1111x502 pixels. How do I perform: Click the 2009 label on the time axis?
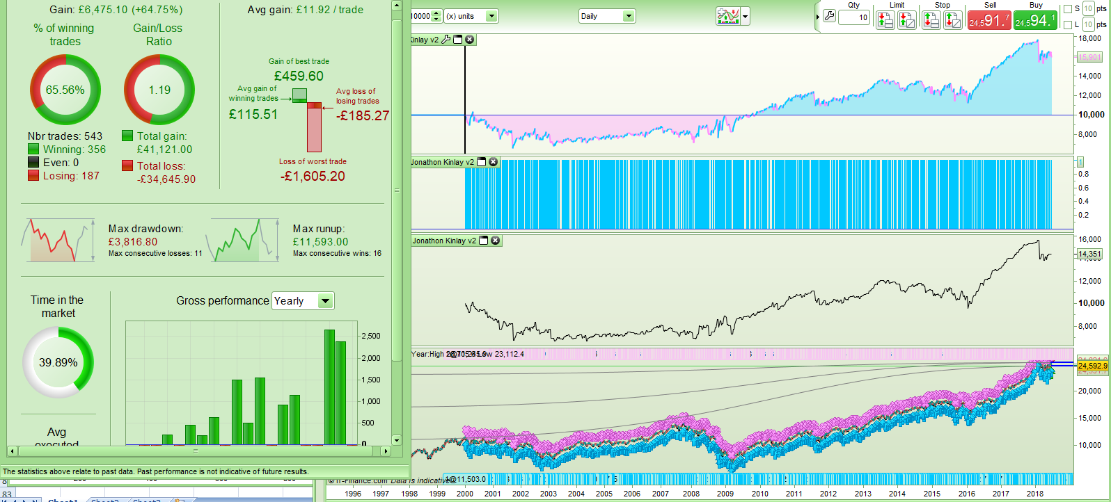pos(725,494)
